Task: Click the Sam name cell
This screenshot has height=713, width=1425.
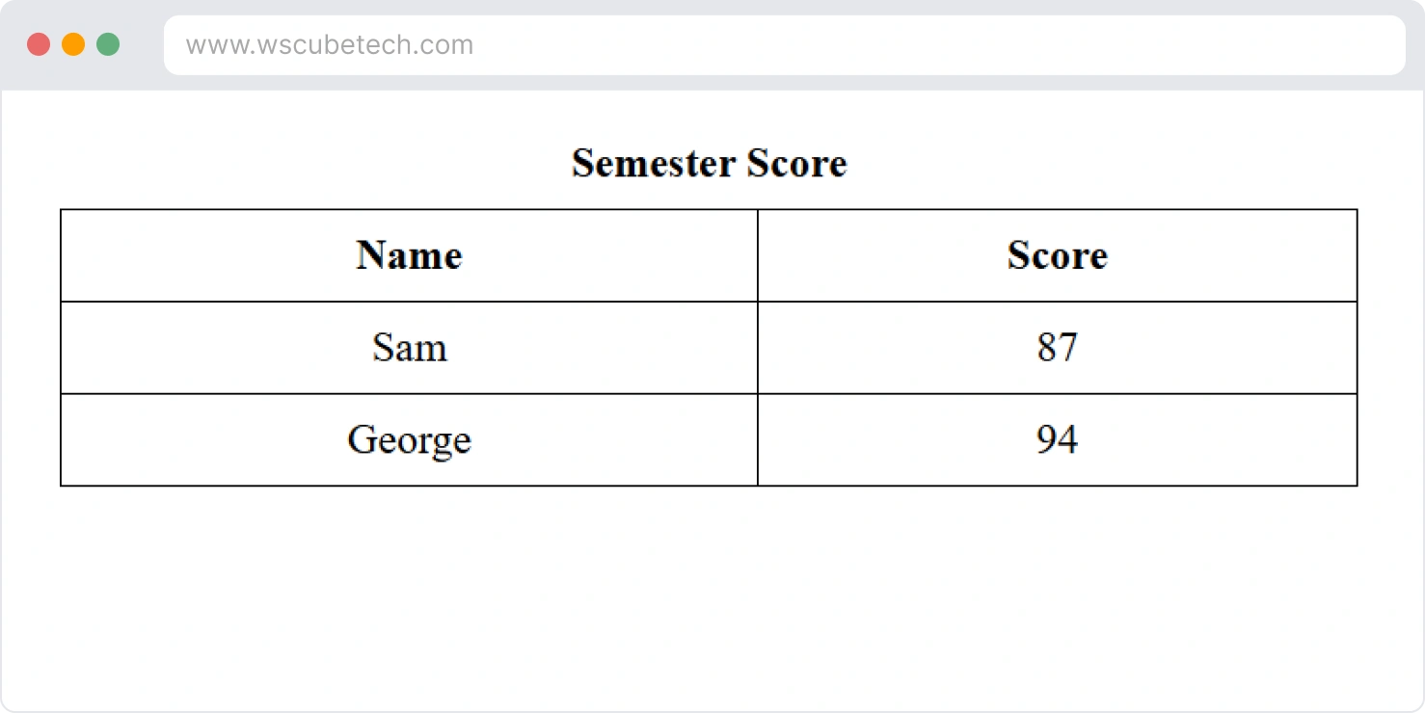Action: coord(409,348)
